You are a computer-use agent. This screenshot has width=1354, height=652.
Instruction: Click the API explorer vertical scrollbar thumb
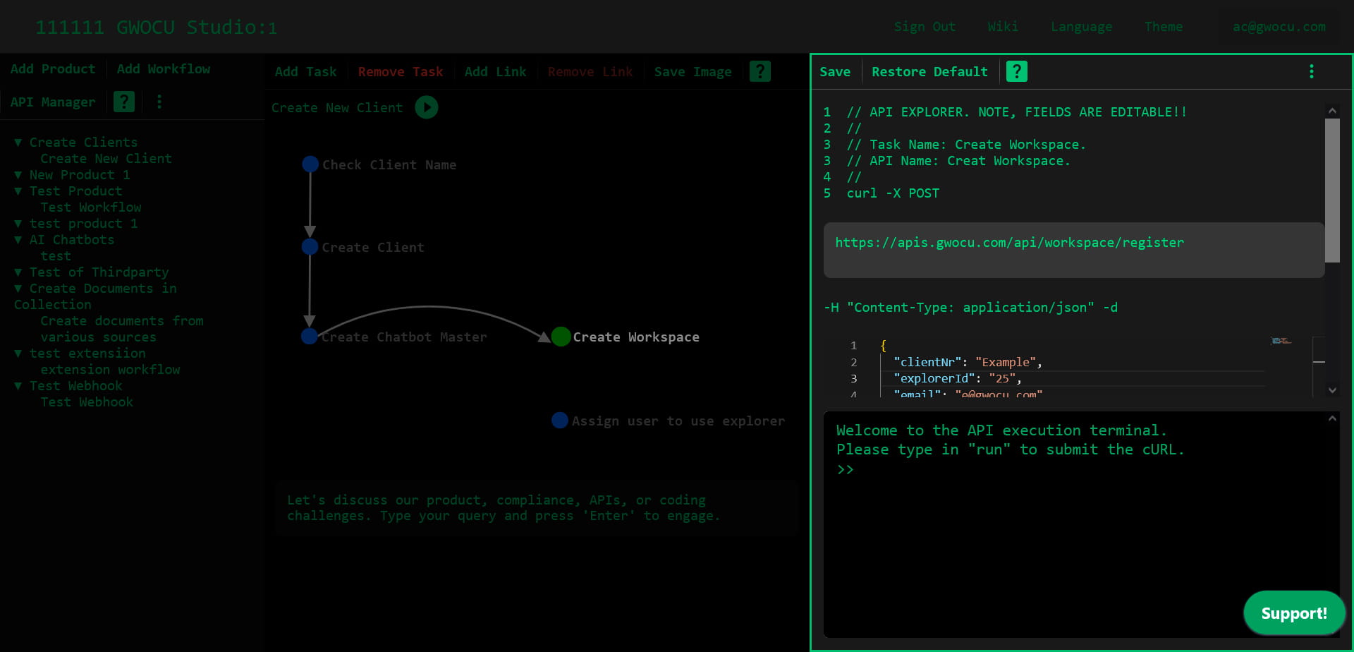[1332, 191]
